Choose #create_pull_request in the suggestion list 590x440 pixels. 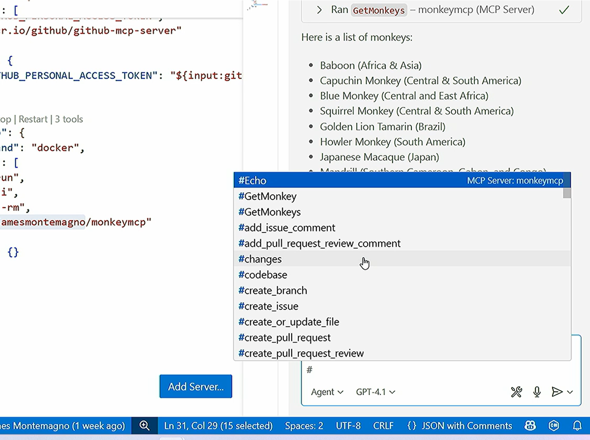285,337
